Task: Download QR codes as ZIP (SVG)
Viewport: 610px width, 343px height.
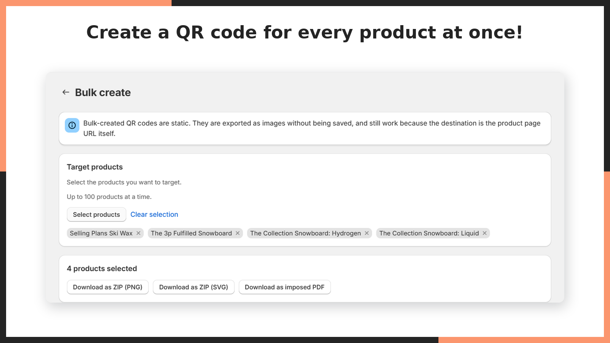Action: pyautogui.click(x=194, y=287)
